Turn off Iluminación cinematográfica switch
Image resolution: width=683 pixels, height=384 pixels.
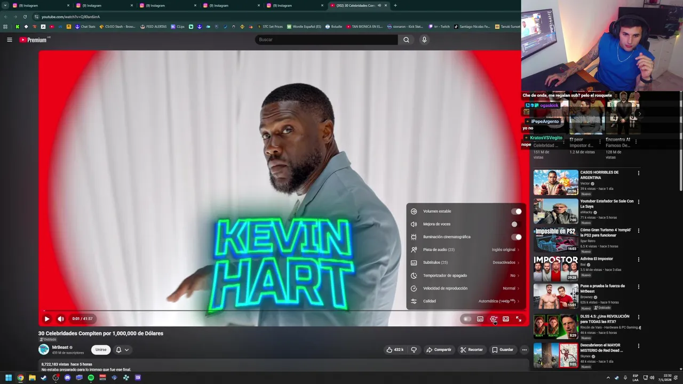tap(516, 237)
